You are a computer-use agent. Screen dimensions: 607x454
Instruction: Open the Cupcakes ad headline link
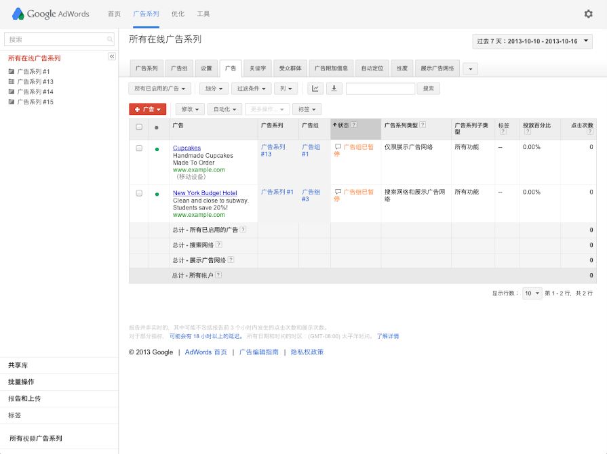187,148
